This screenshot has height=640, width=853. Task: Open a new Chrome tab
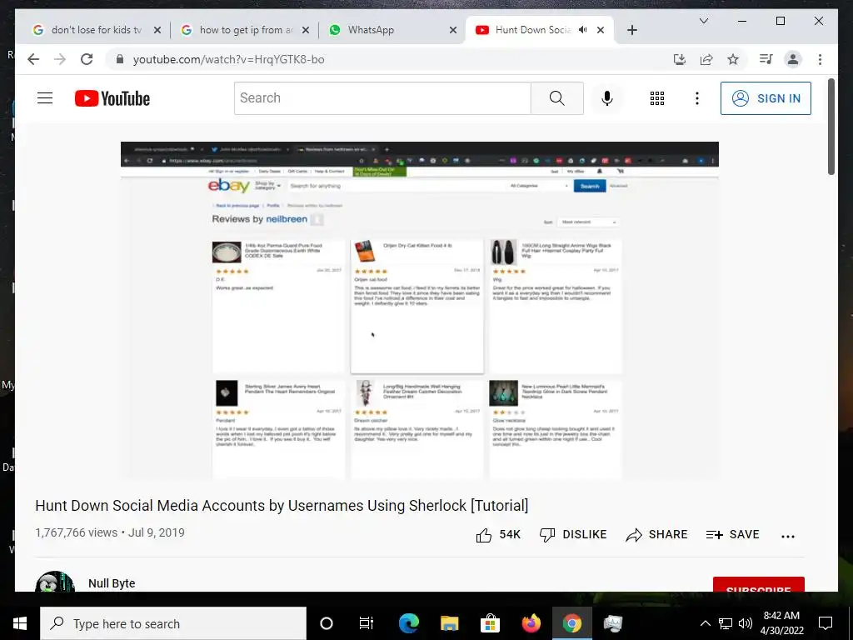(x=631, y=30)
